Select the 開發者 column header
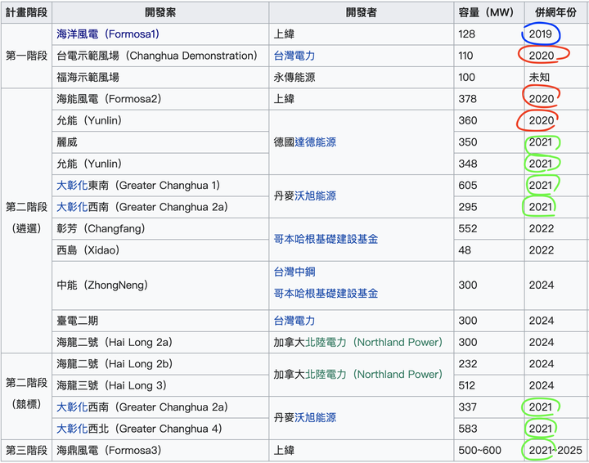Viewport: 589px width, 463px height. [x=361, y=12]
